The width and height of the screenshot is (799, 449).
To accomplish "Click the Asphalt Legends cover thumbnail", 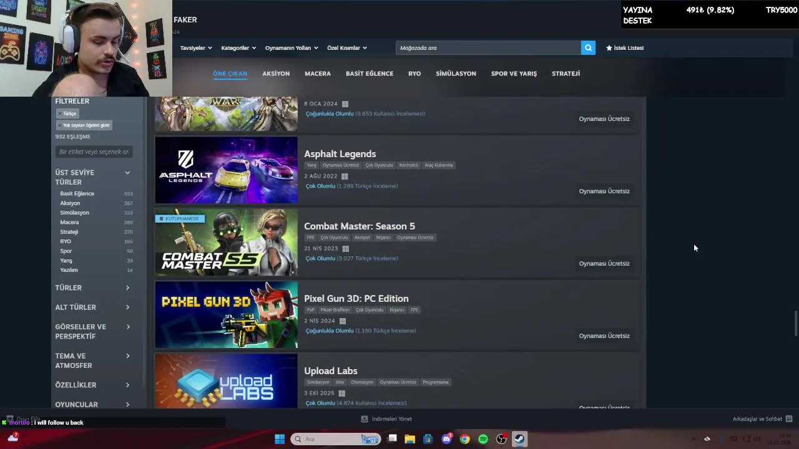I will (x=227, y=170).
